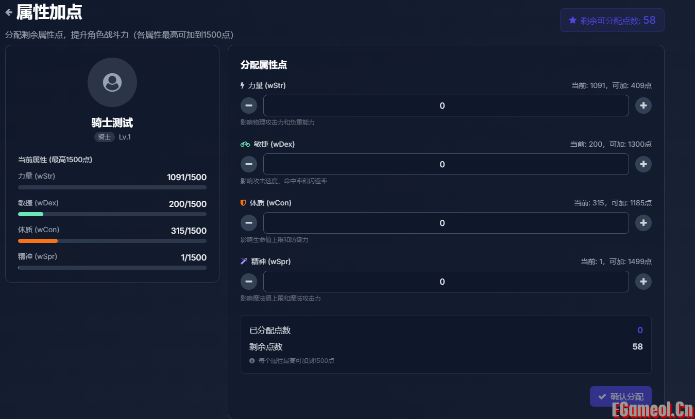This screenshot has height=419, width=695.
Task: Click the 力量 (wStr) points input field
Action: tap(446, 106)
